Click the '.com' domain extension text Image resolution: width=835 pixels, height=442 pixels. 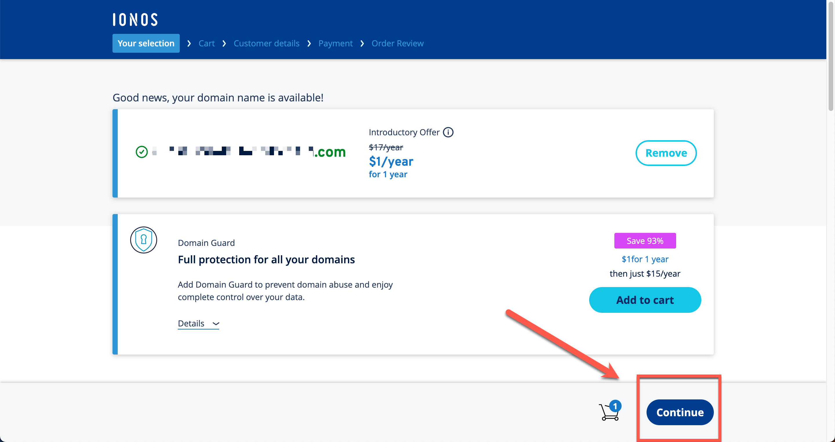(x=330, y=152)
